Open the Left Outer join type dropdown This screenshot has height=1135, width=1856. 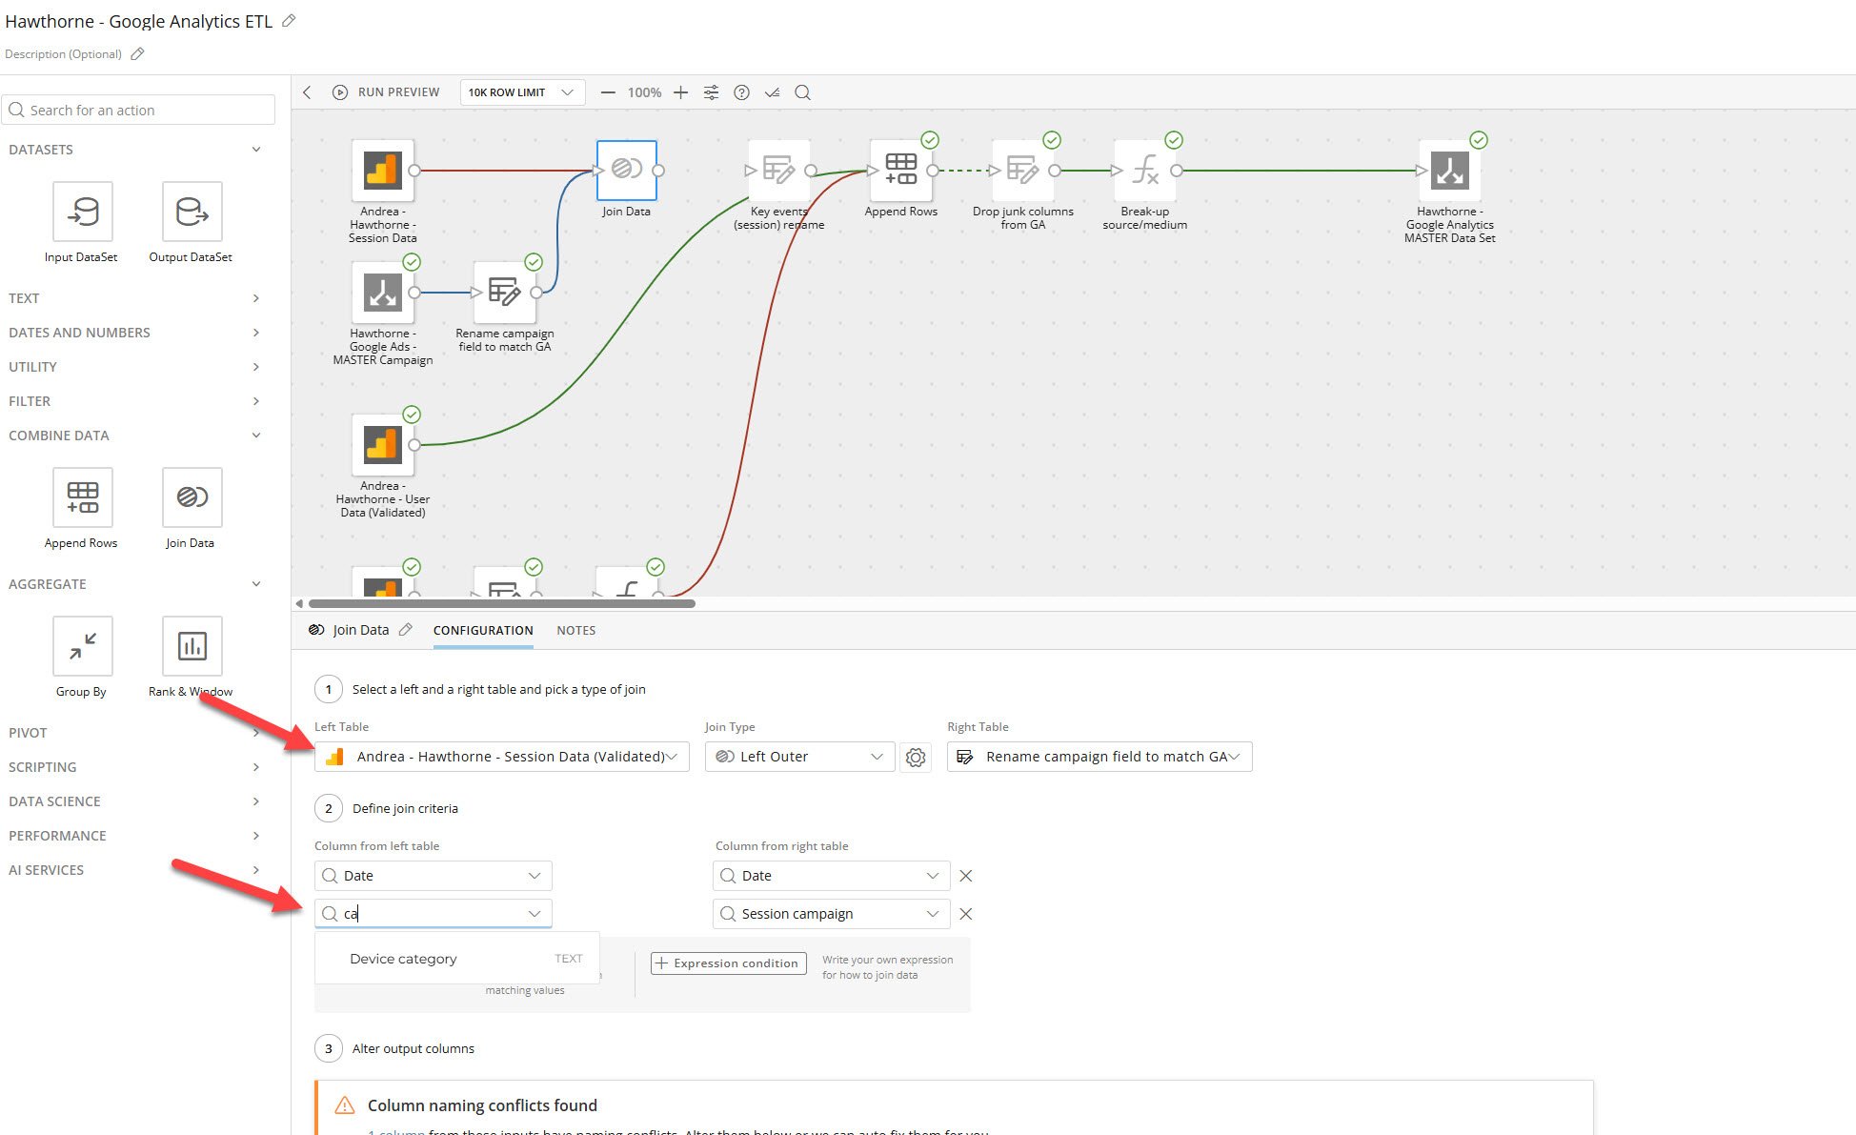point(799,757)
